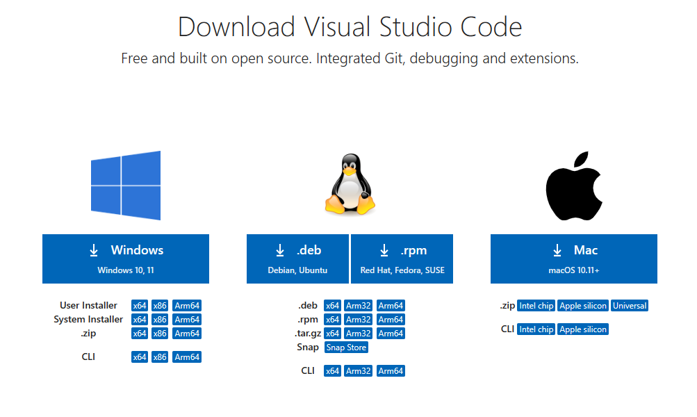This screenshot has height=417, width=697.
Task: Download Windows CLI Arm64
Action: tap(187, 357)
